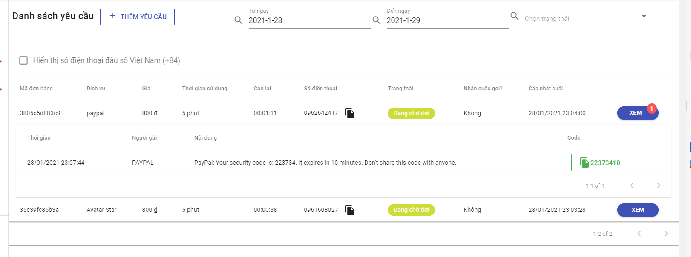The height and width of the screenshot is (257, 691).
Task: Sort by Mã đơn hàng column header
Action: tap(36, 89)
